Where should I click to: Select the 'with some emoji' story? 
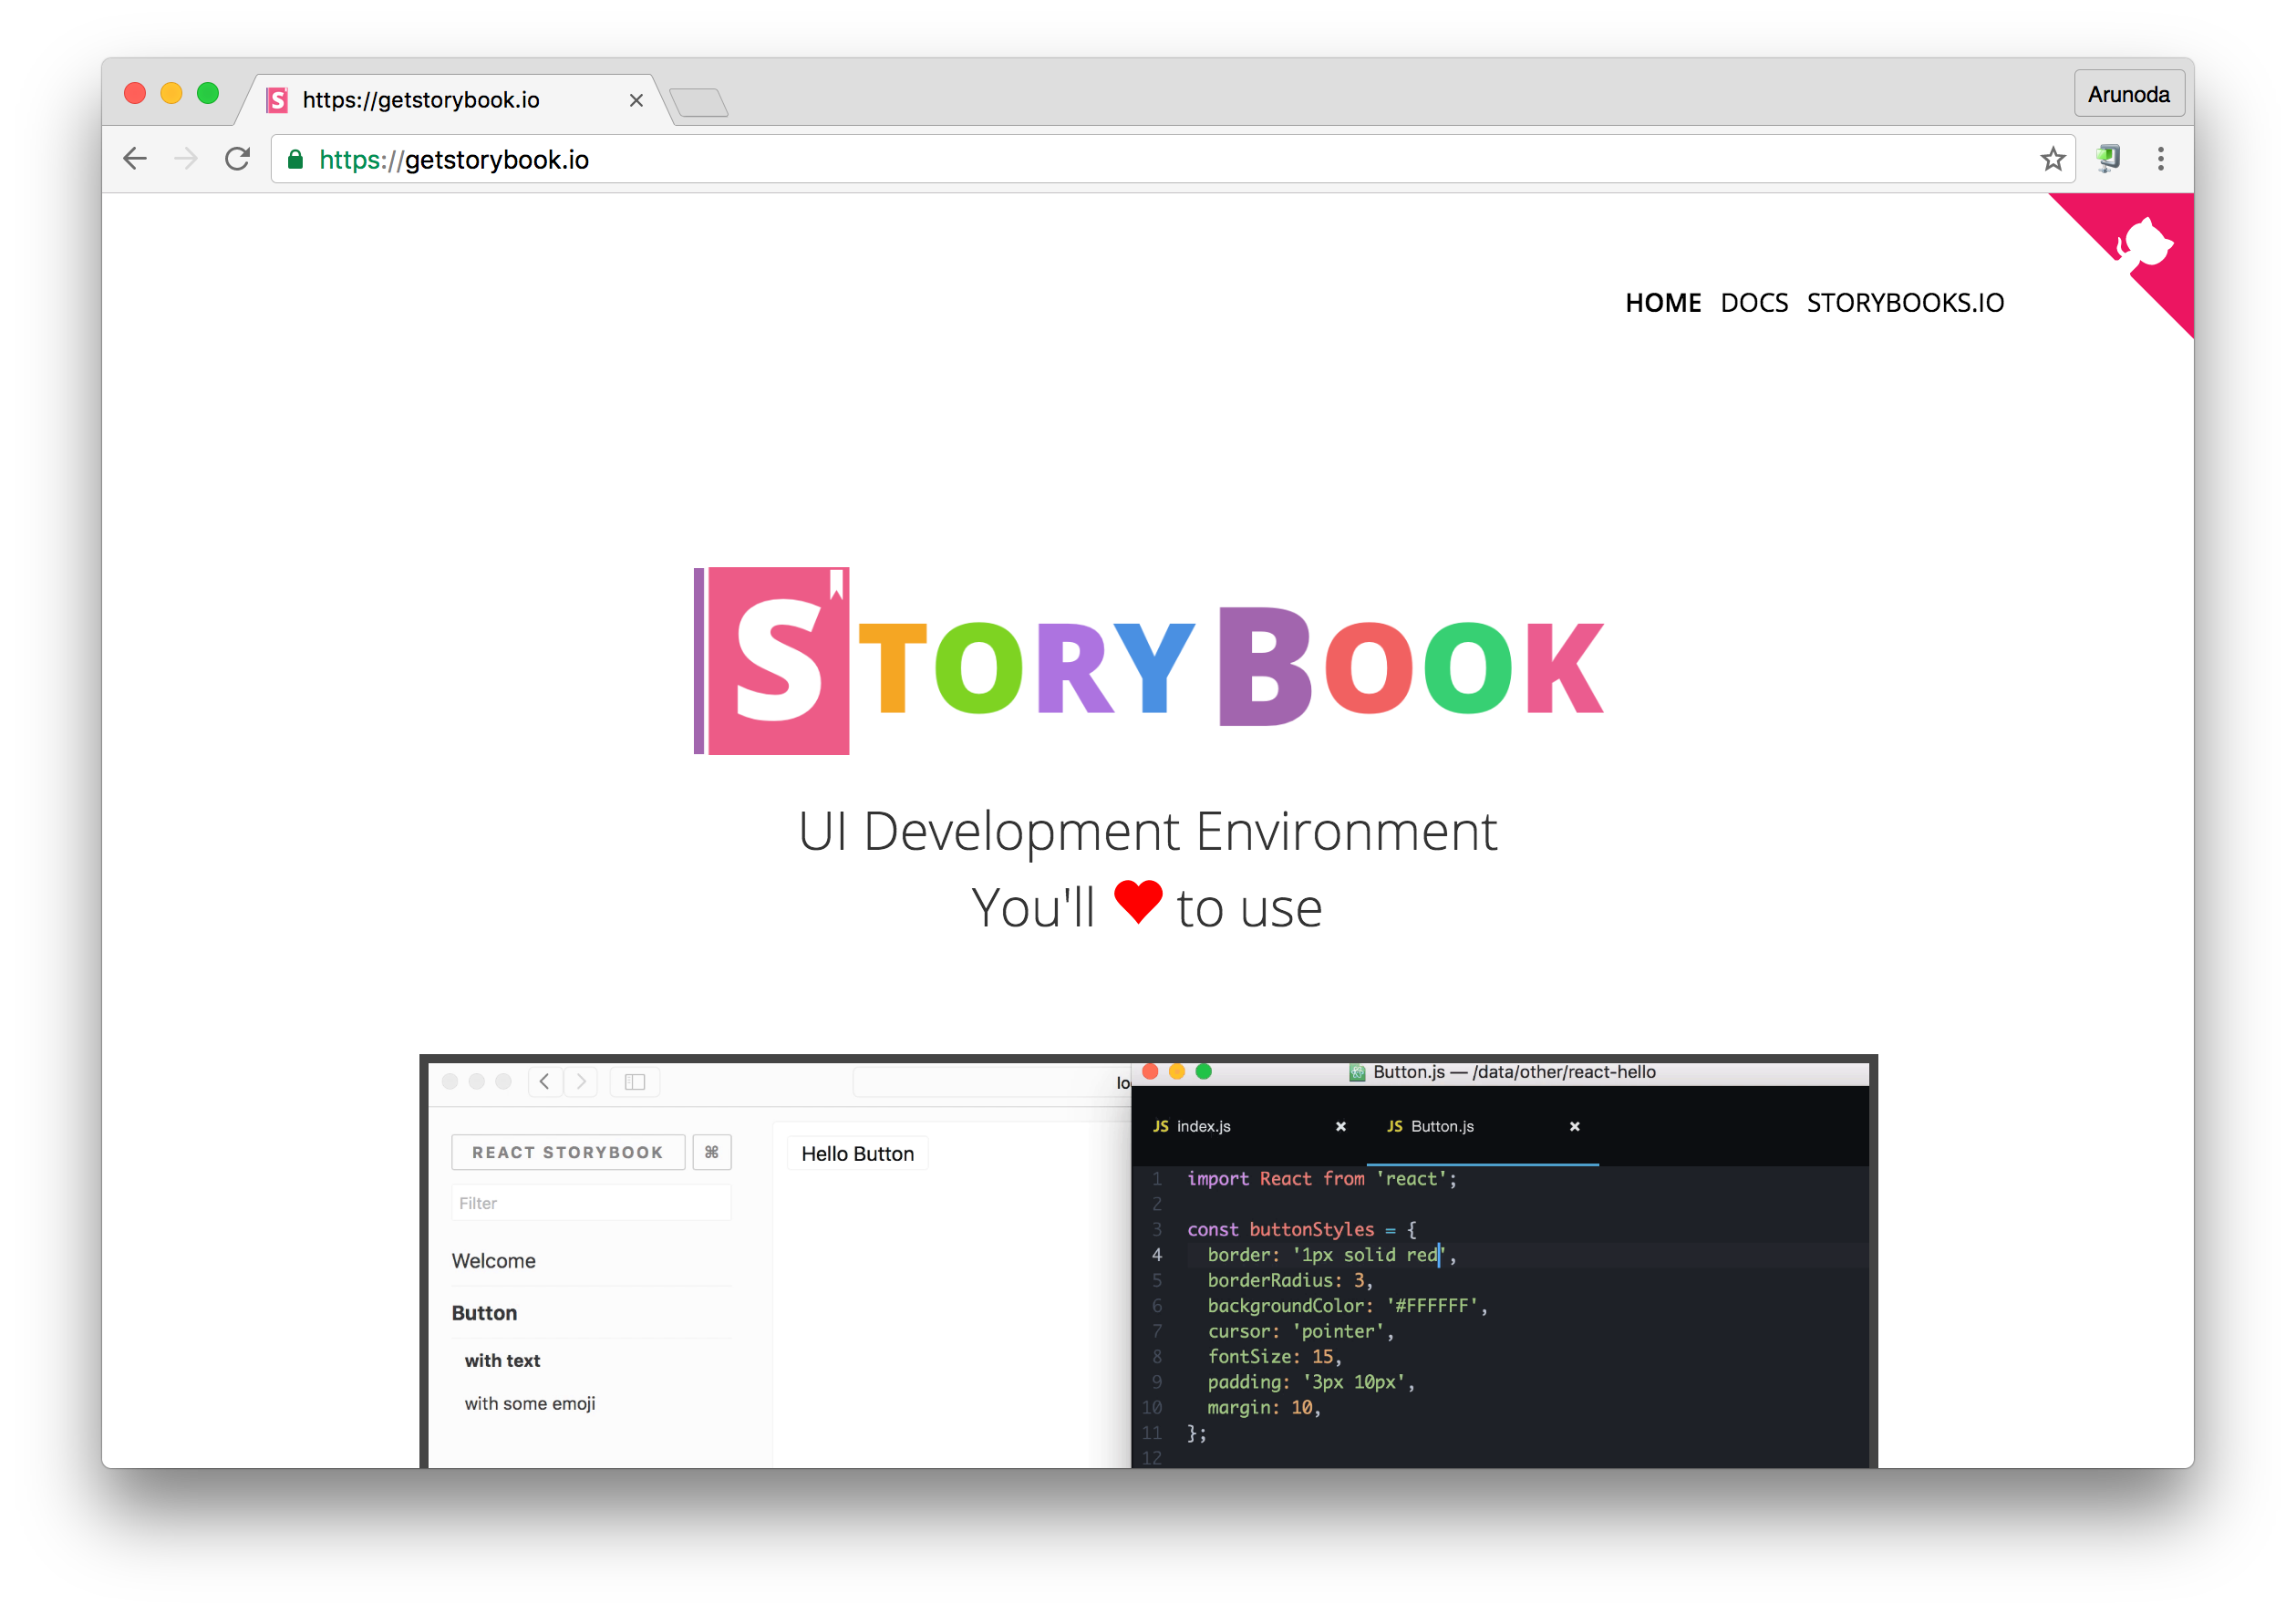(x=529, y=1402)
